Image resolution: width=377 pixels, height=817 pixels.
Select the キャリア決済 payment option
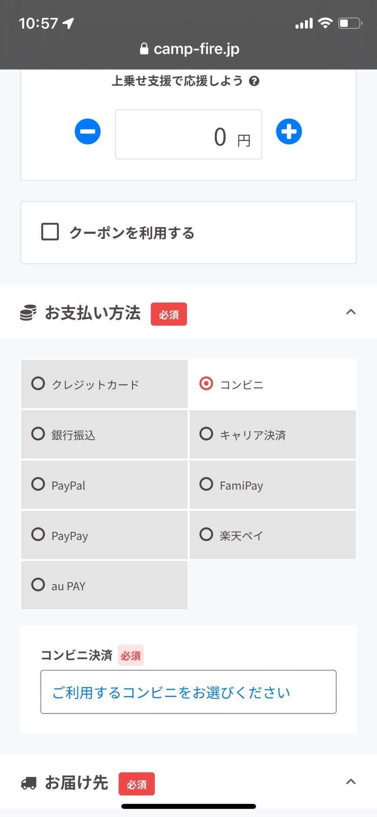(272, 434)
